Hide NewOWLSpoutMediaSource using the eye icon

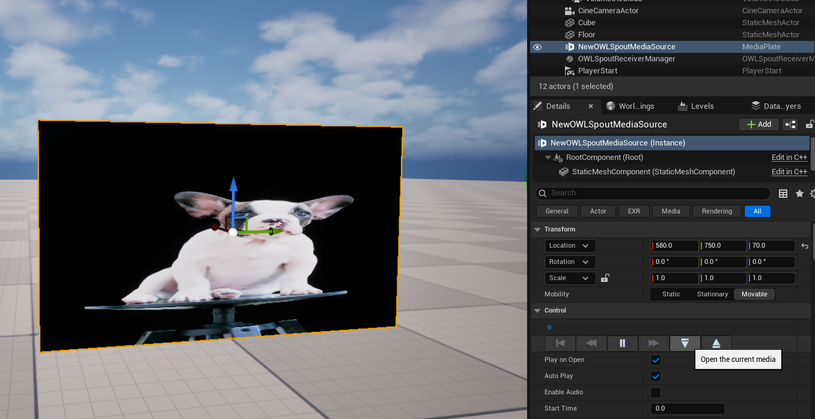(x=537, y=47)
